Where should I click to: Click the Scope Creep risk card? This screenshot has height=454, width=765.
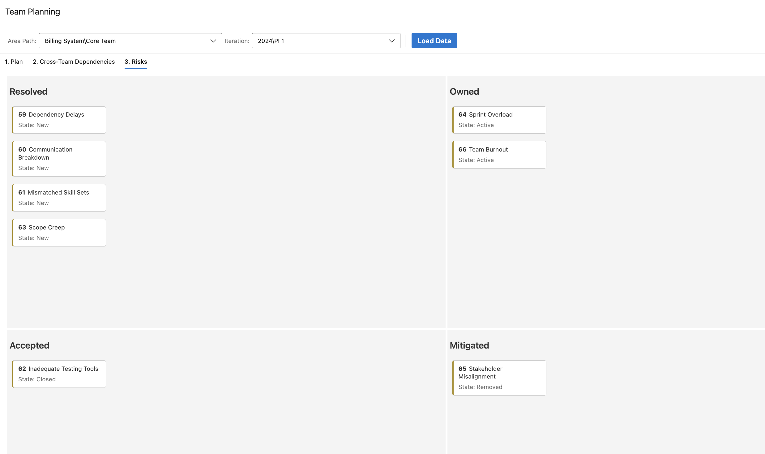coord(59,233)
